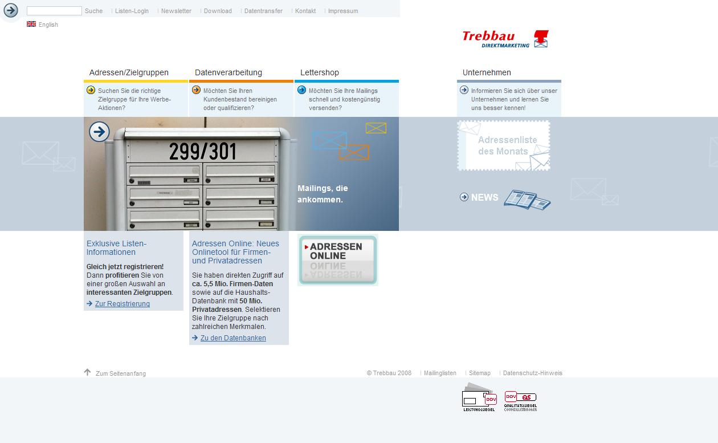This screenshot has height=443, width=718.
Task: Follow the Zu den Datenbanken link
Action: click(233, 338)
